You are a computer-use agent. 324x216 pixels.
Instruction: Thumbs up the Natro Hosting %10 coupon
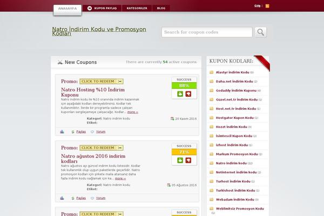click(x=180, y=94)
